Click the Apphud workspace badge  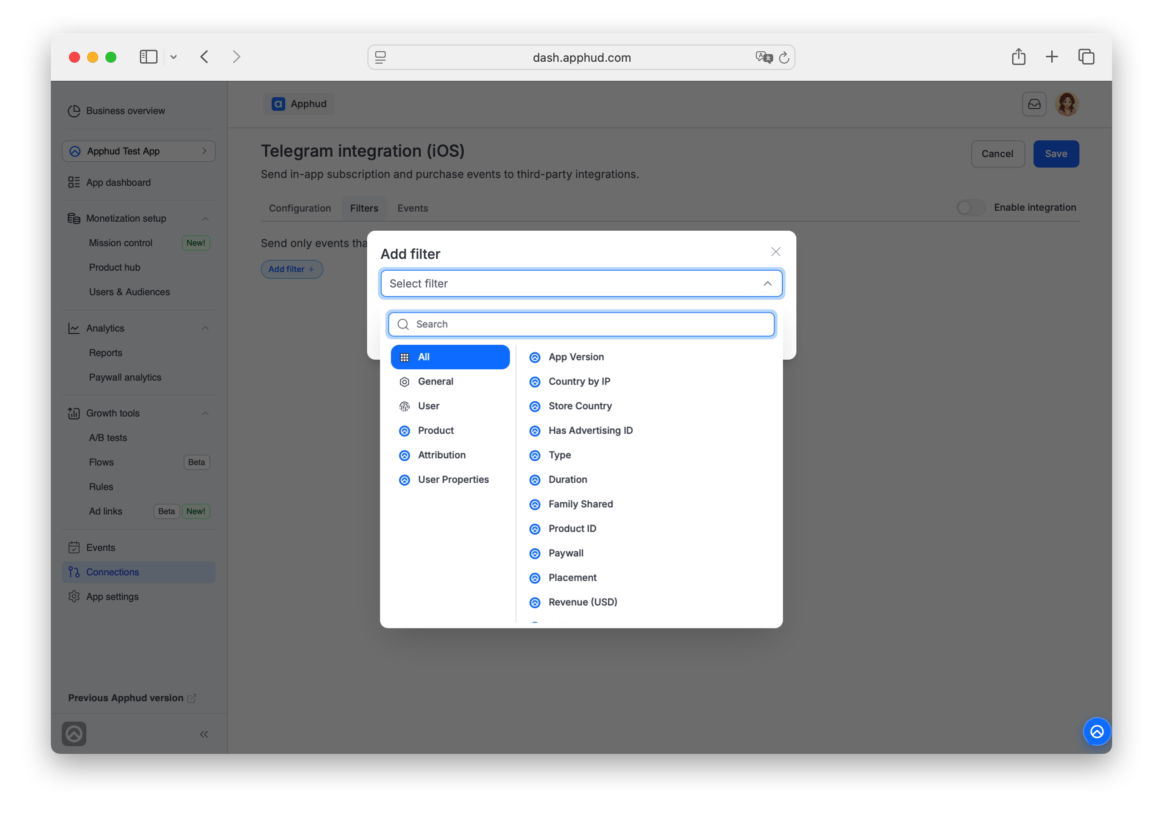[299, 104]
